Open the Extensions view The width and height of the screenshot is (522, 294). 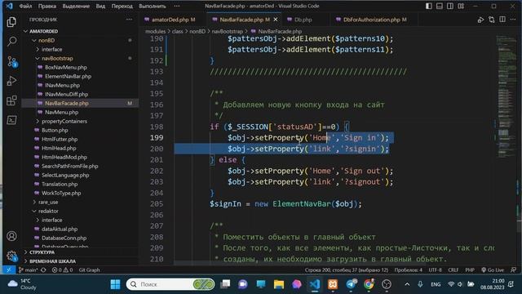[x=11, y=100]
